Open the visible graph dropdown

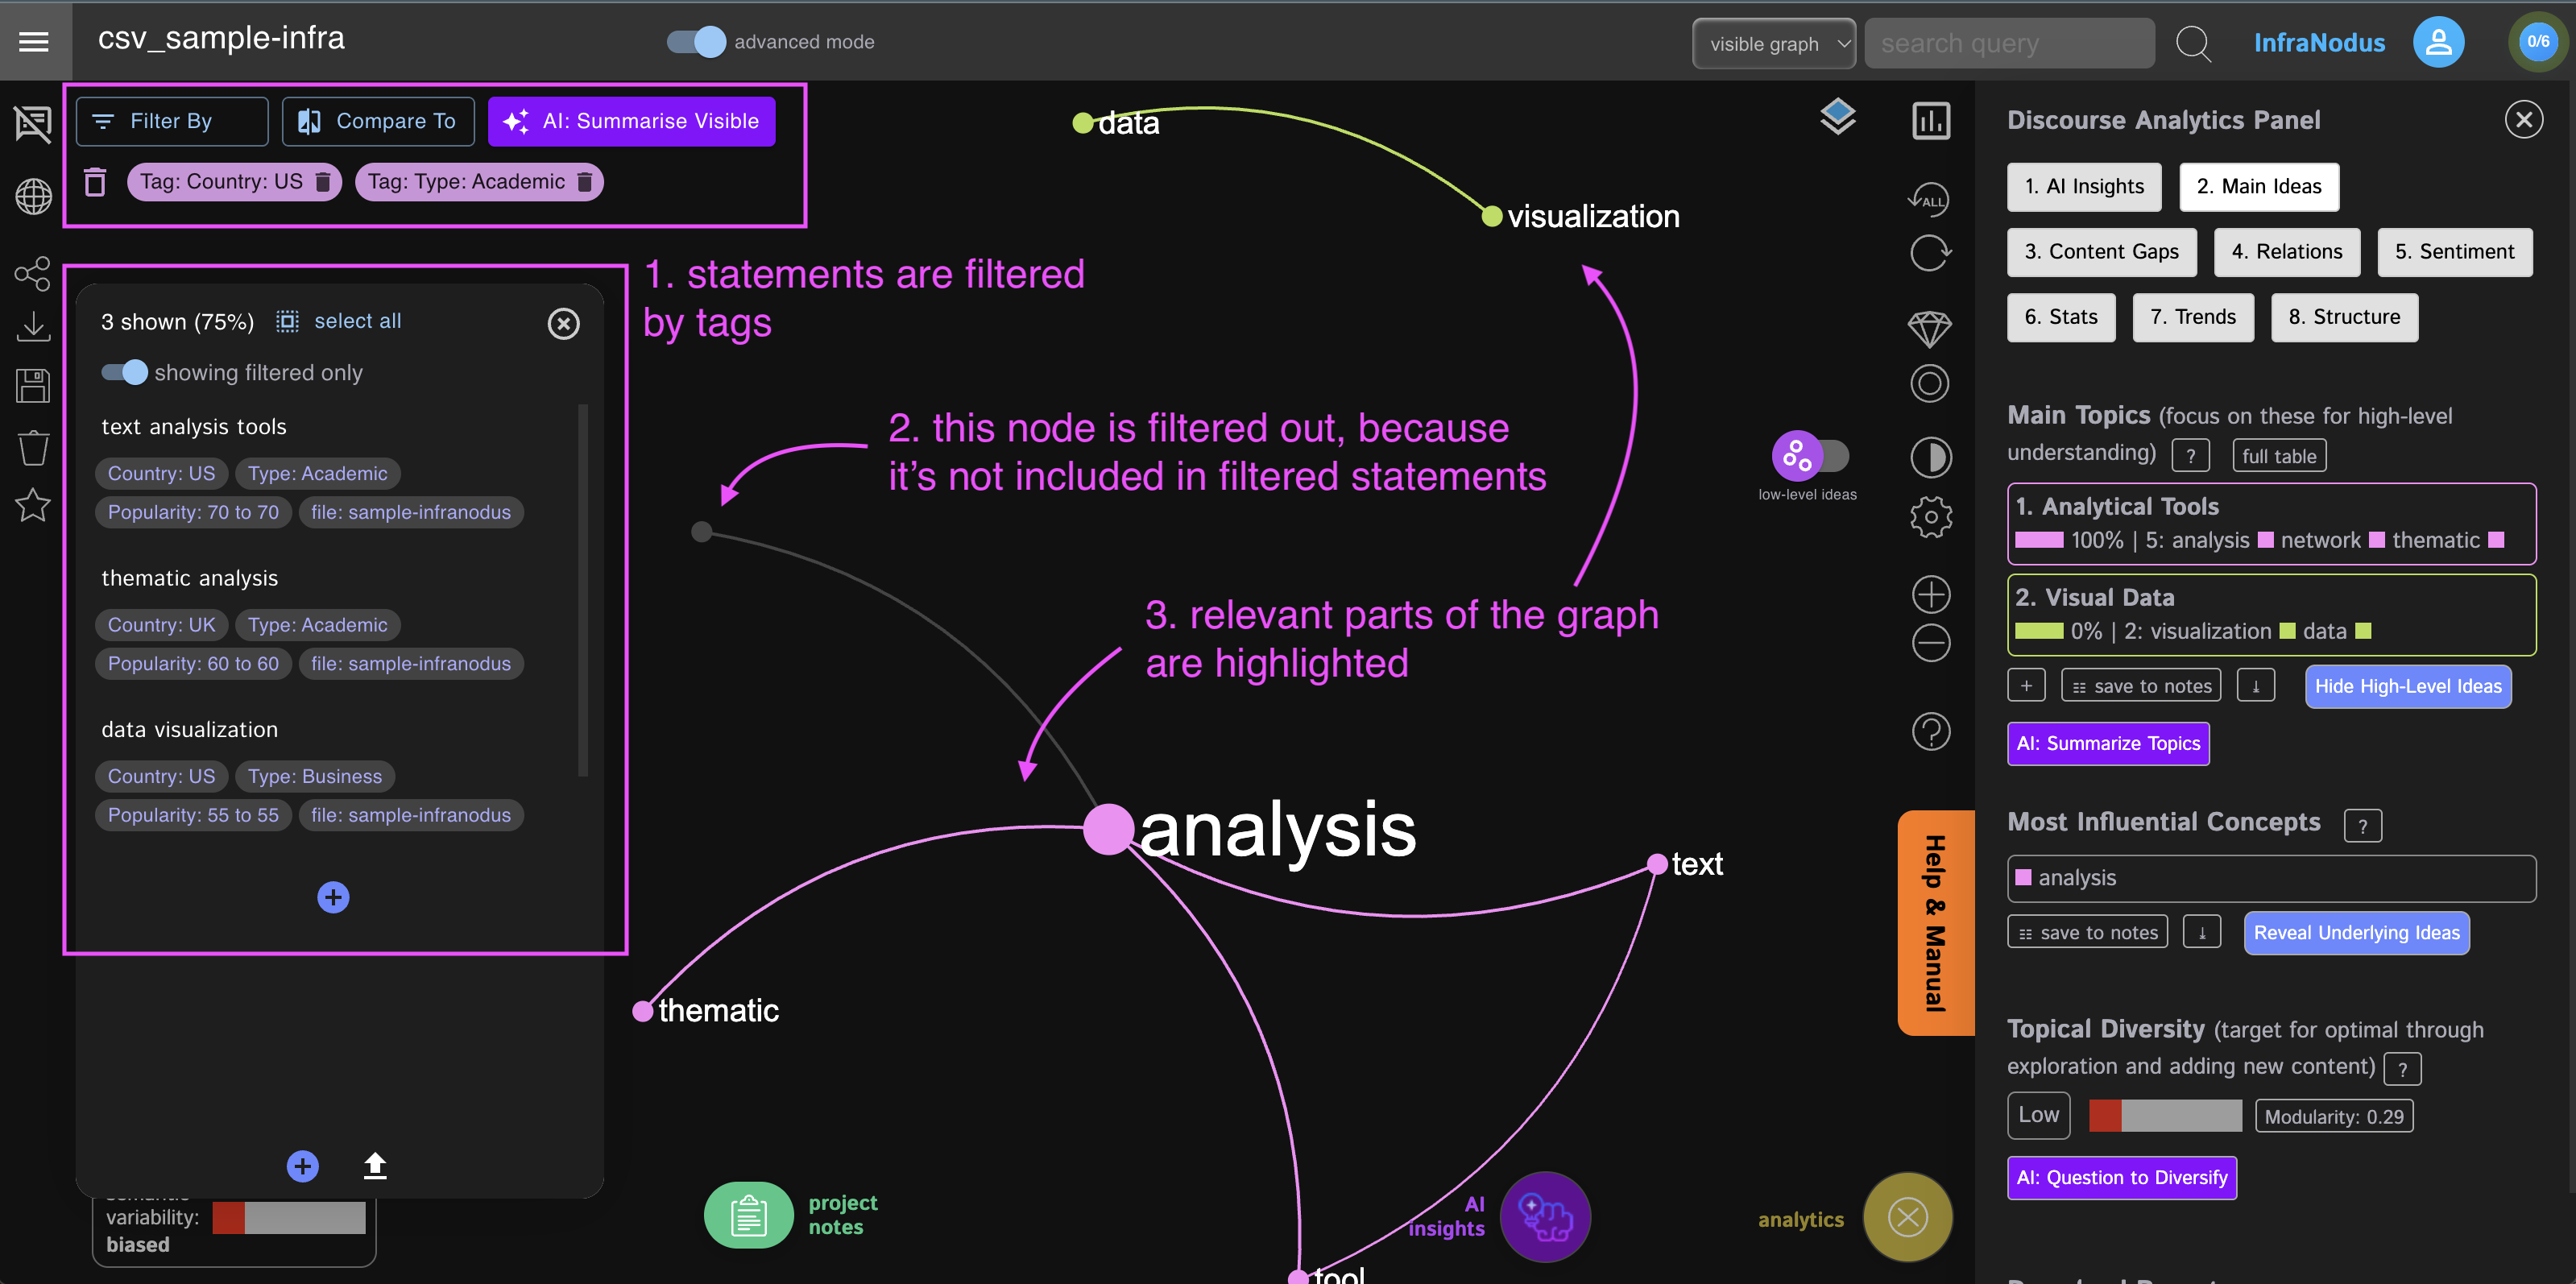(1774, 43)
